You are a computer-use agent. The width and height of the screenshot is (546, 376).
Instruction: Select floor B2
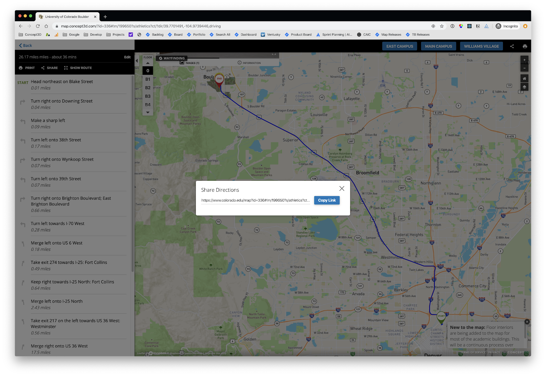tap(148, 88)
